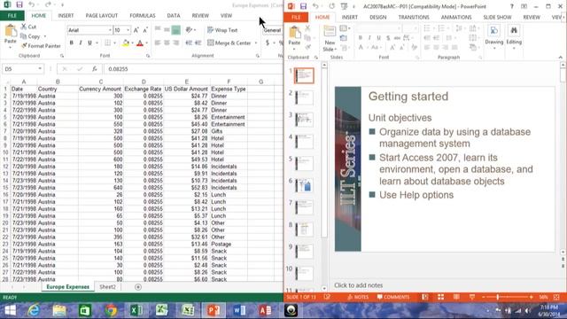Switch to Excel PAGE LAYOUT tab

pyautogui.click(x=102, y=16)
